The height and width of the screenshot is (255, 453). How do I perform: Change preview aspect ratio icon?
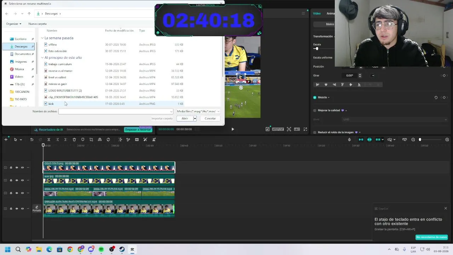click(297, 129)
